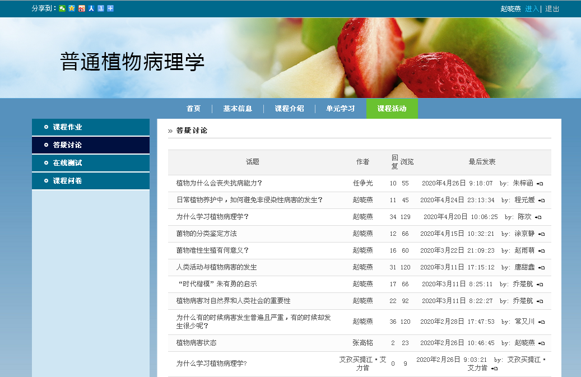The width and height of the screenshot is (581, 377).
Task: Open last post by 赵雨萌 arrow icon
Action: tap(541, 251)
